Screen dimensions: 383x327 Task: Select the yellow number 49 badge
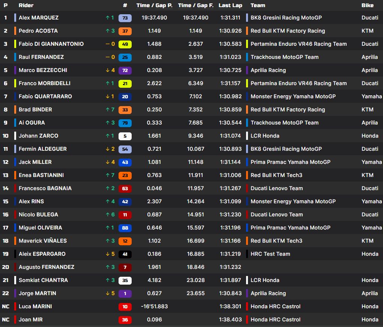125,44
